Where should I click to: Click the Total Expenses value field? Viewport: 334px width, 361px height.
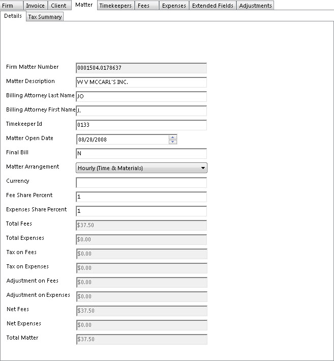click(x=141, y=240)
